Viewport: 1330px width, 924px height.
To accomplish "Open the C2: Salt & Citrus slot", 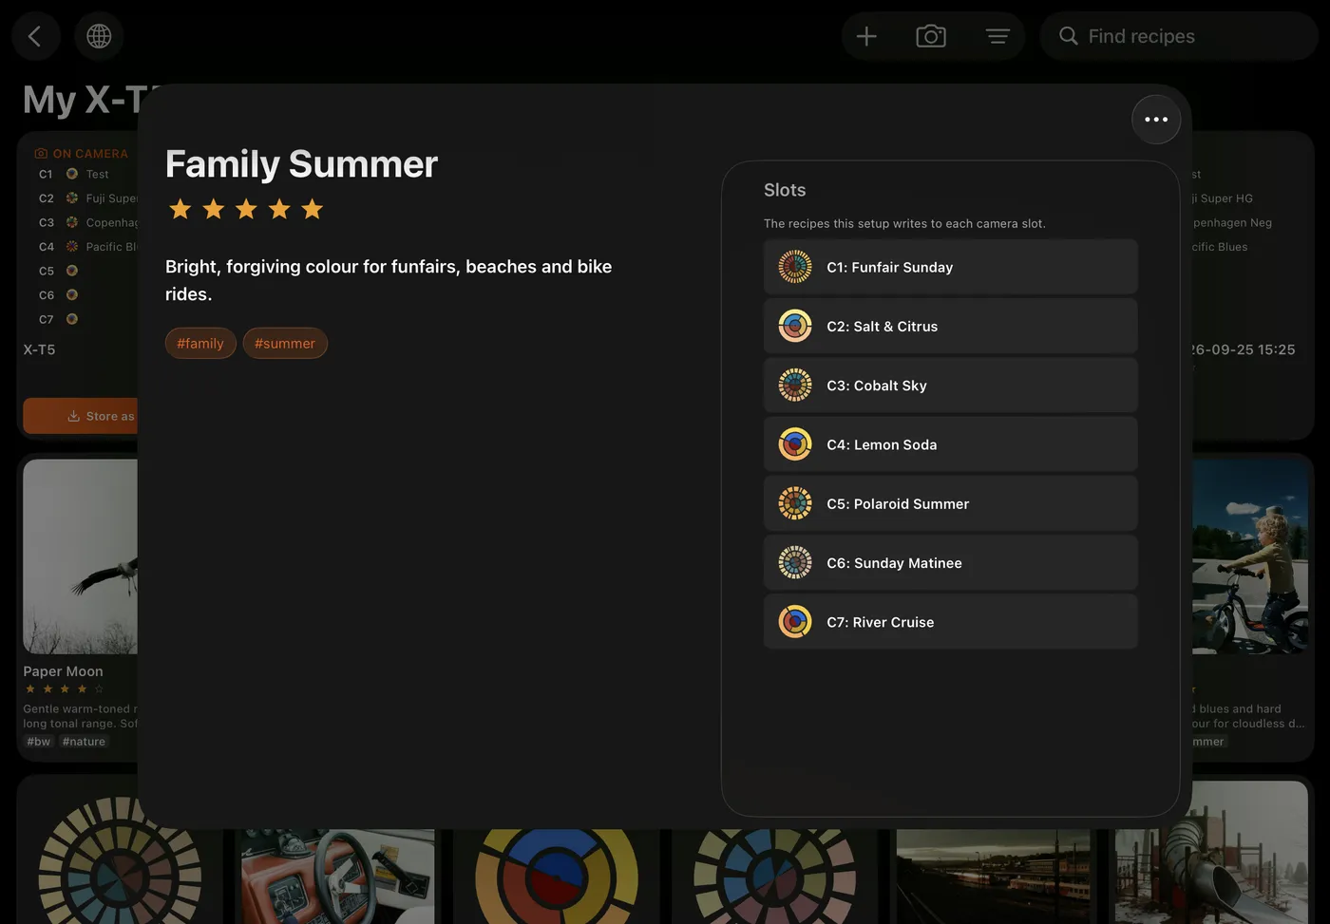I will tap(950, 326).
